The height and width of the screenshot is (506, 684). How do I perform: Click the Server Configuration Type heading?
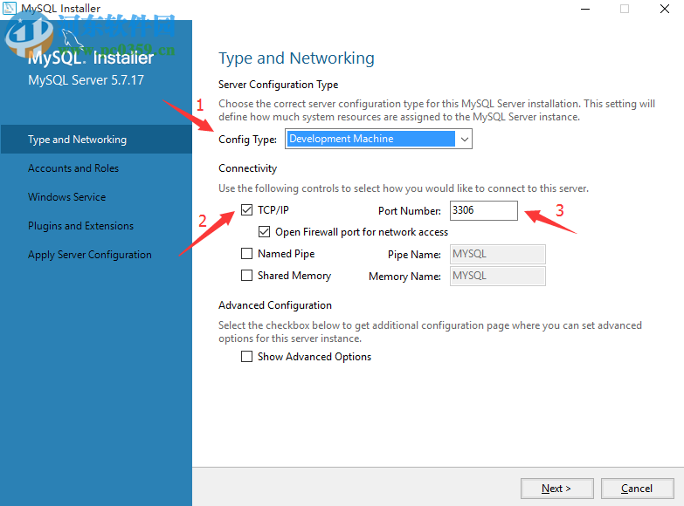pos(279,85)
